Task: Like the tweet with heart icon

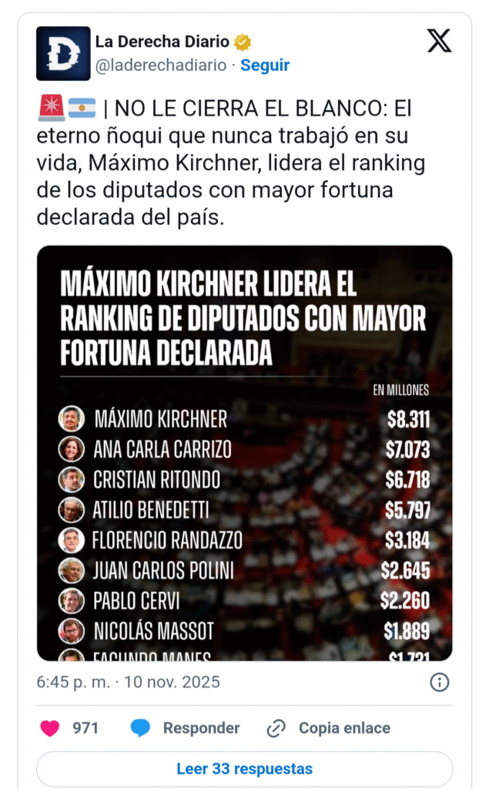Action: 50,728
